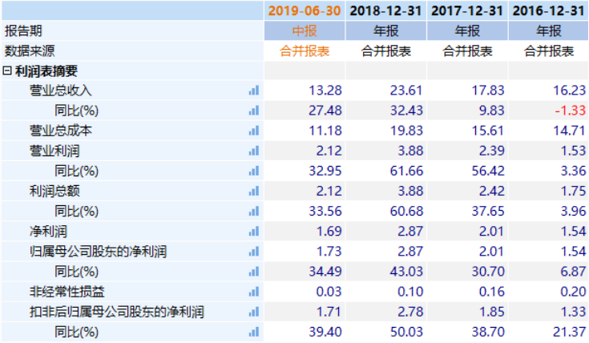Click growth value 61.66
The width and height of the screenshot is (589, 343).
point(406,171)
